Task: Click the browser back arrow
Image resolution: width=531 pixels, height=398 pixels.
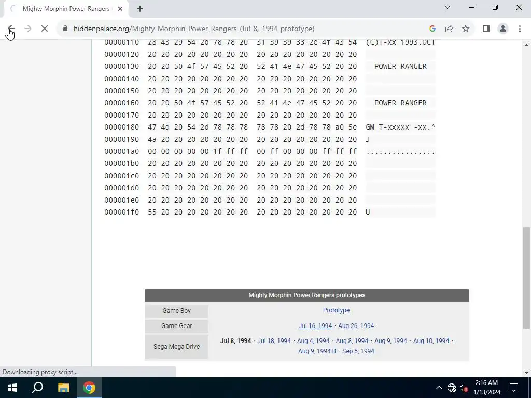Action: pyautogui.click(x=11, y=29)
